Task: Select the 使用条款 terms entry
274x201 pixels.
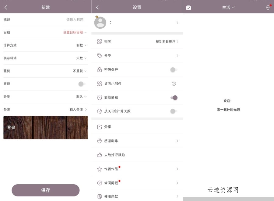Action: 137,196
